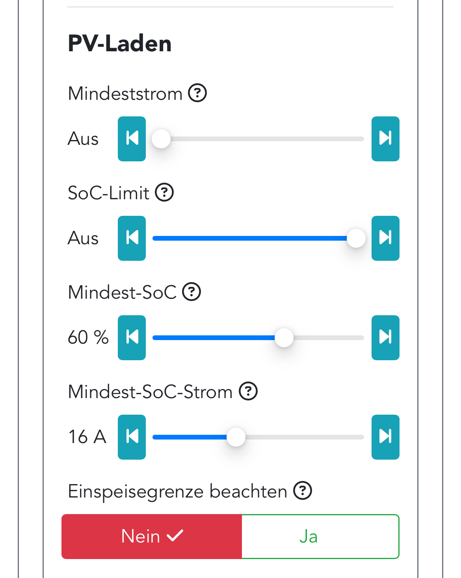Image resolution: width=461 pixels, height=578 pixels.
Task: Click the Mindeststrom slider handle
Action: (161, 139)
